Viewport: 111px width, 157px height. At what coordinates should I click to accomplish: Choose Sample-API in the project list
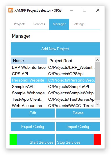pos(53,86)
